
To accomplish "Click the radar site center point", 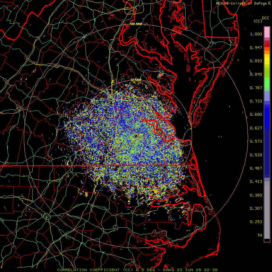I will click(136, 136).
